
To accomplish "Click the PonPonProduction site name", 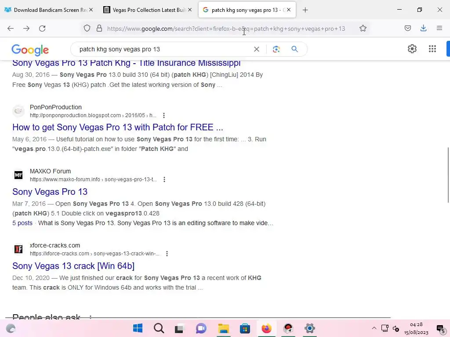I will pos(56,107).
